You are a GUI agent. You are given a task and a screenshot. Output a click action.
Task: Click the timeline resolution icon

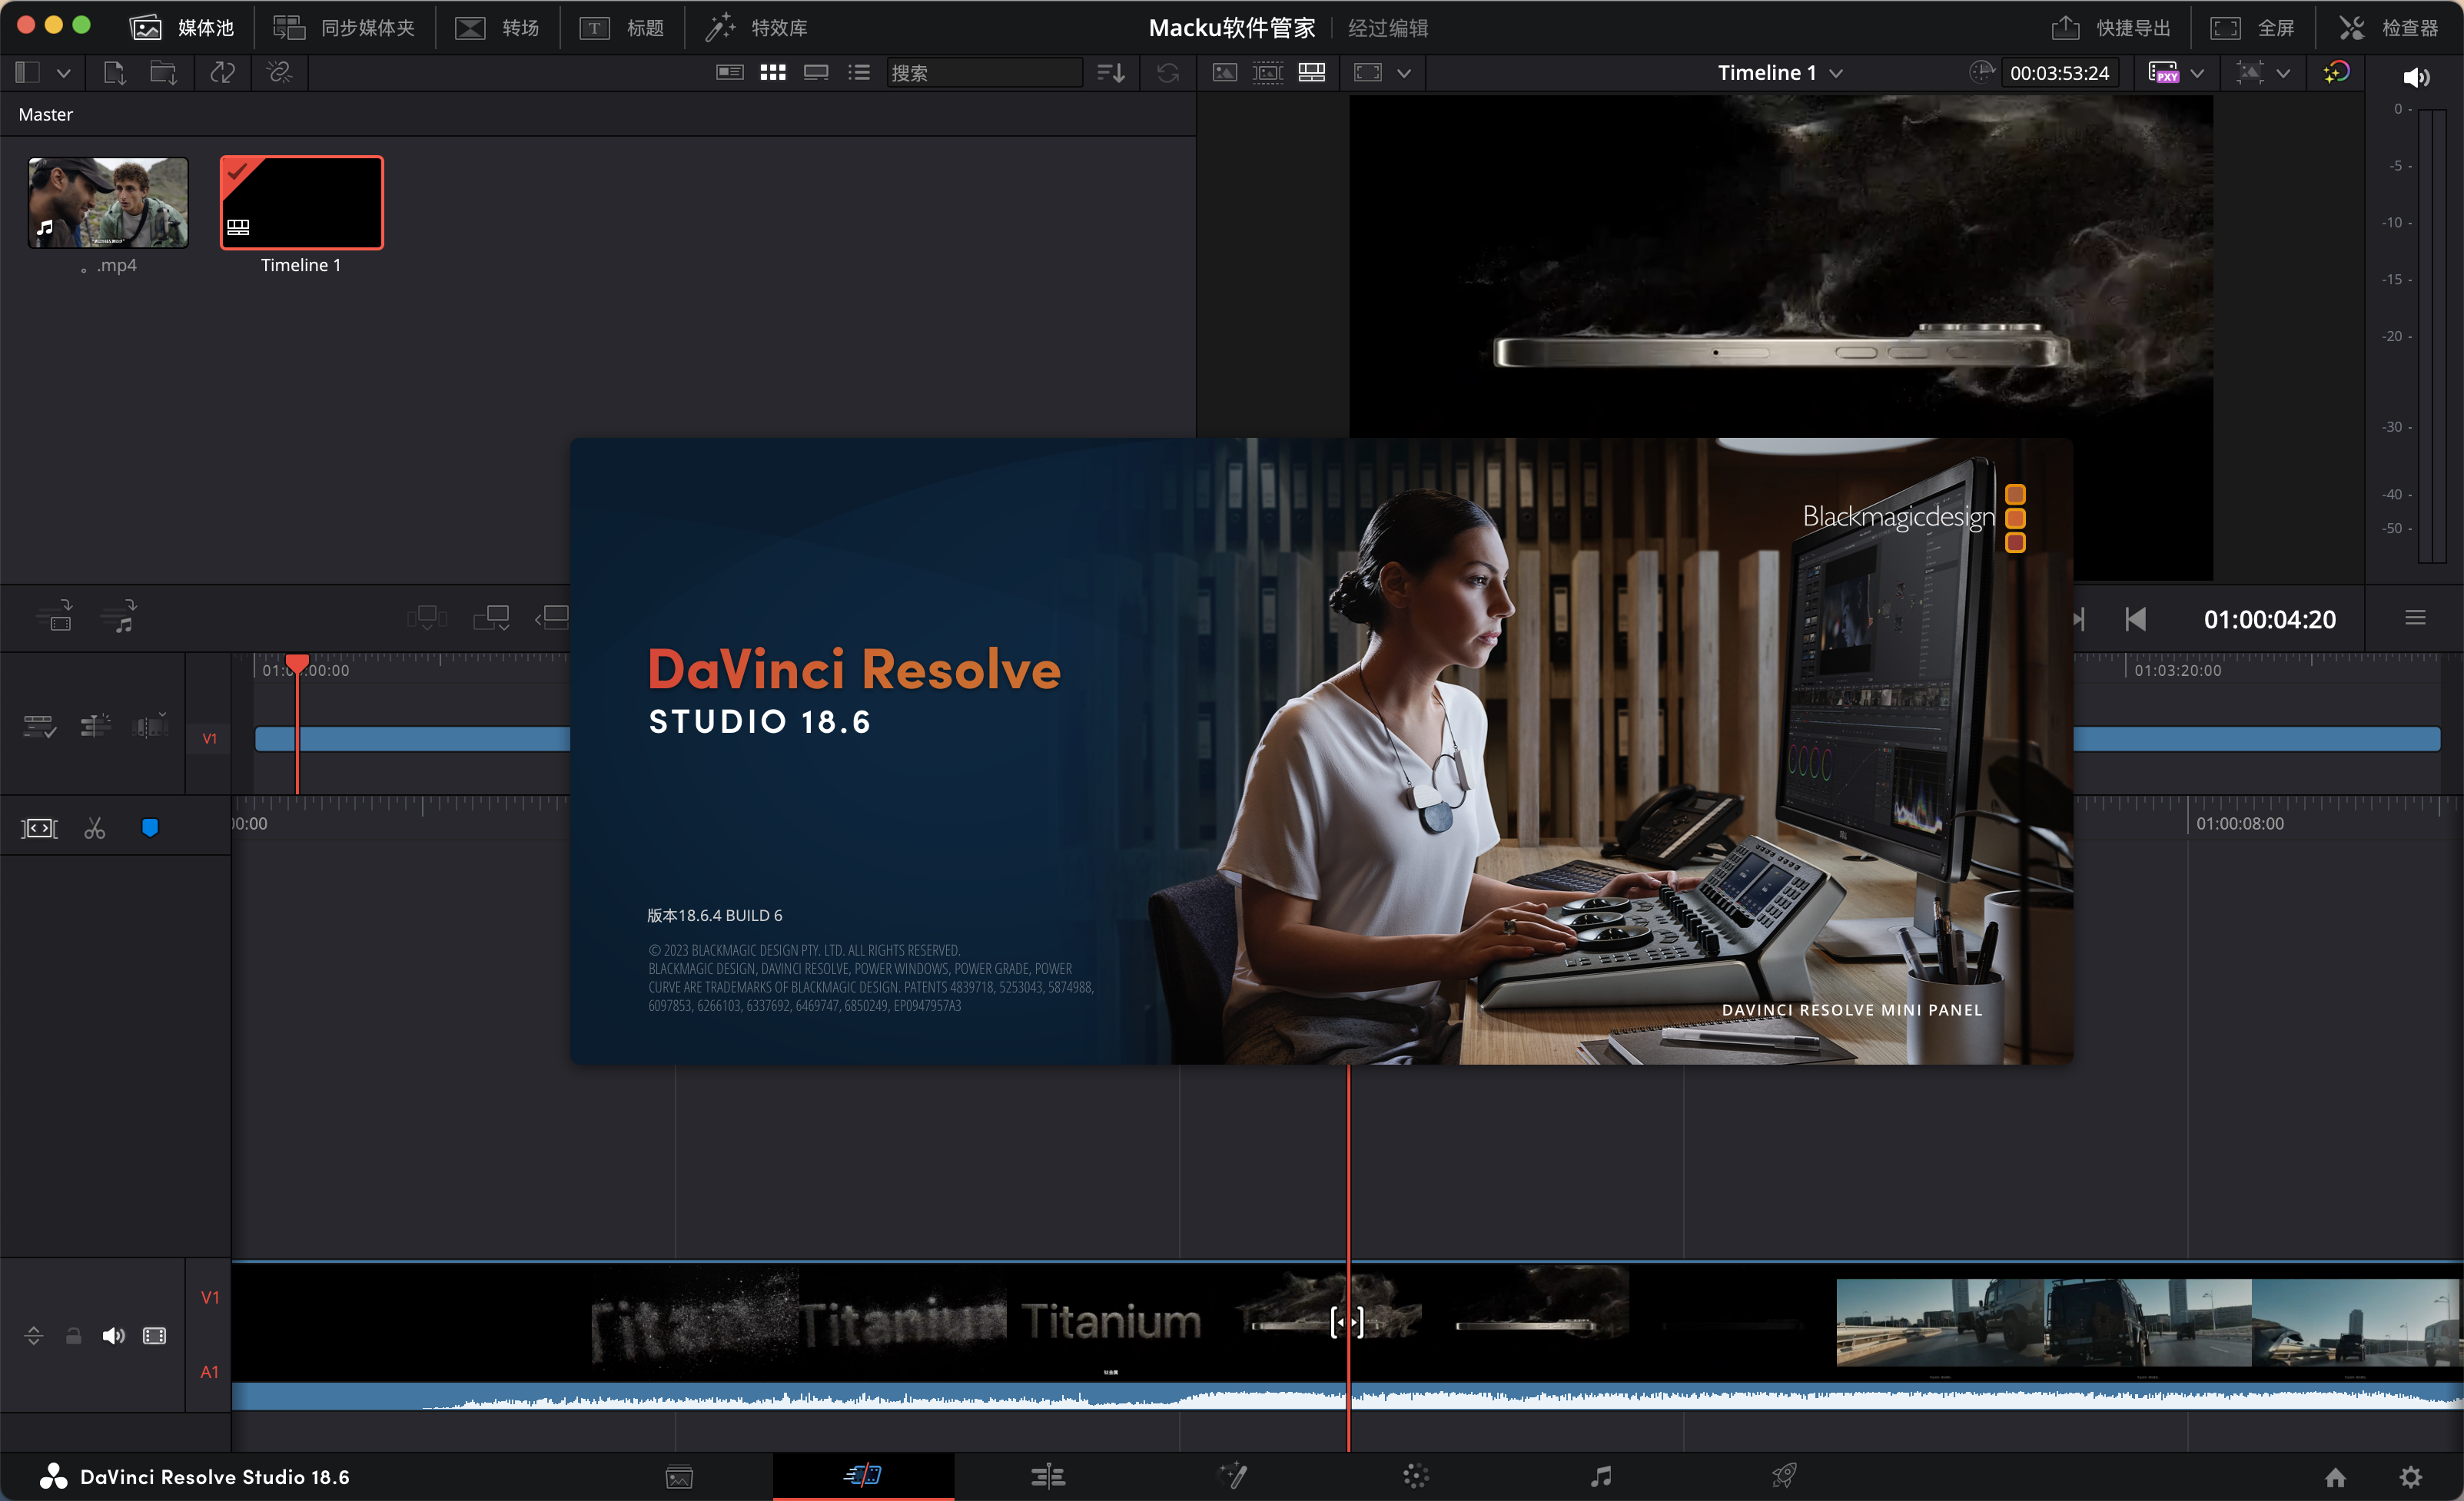2249,72
